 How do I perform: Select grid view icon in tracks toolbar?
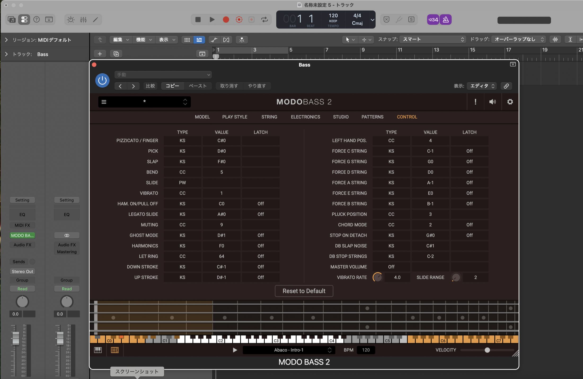187,40
